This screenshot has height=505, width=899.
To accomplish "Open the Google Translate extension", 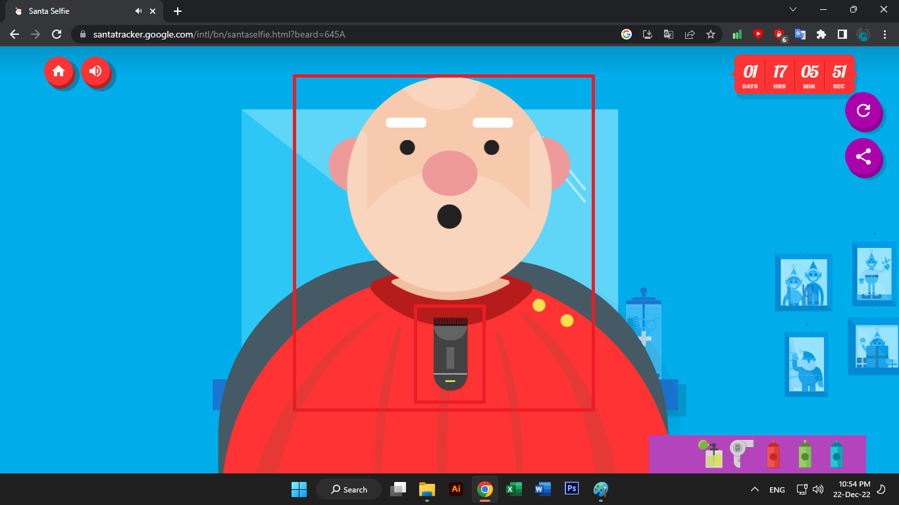I will click(800, 34).
